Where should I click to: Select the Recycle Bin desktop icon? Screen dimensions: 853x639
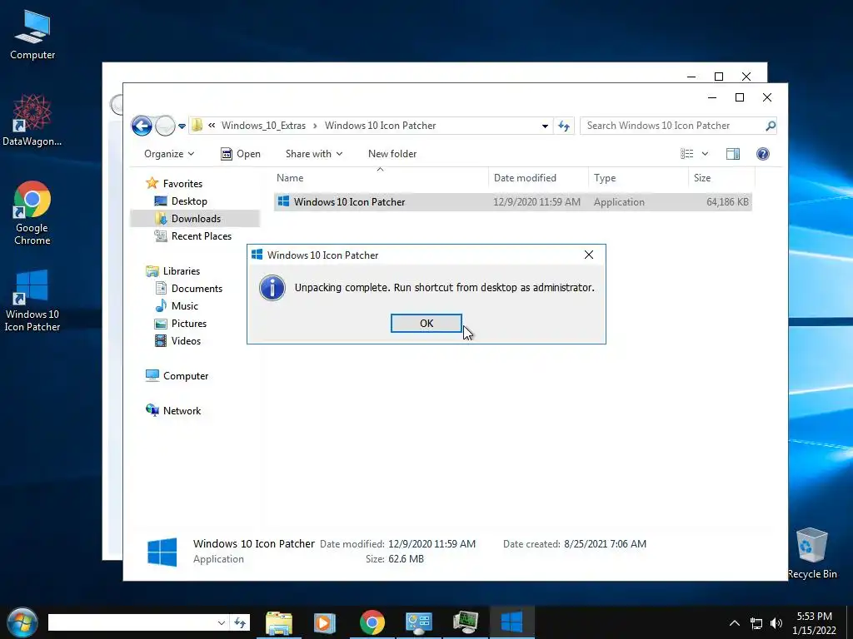[811, 553]
